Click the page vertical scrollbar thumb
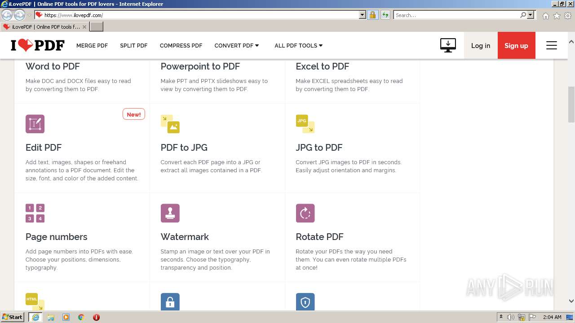Image resolution: width=575 pixels, height=323 pixels. coord(571,104)
